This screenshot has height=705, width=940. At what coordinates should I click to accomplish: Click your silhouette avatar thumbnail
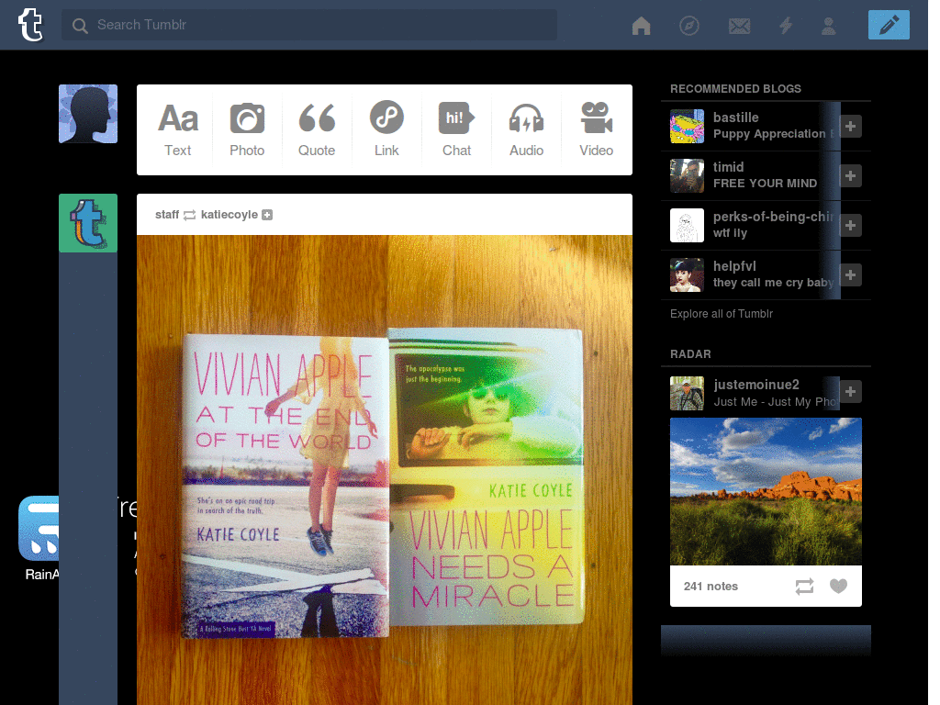click(88, 114)
